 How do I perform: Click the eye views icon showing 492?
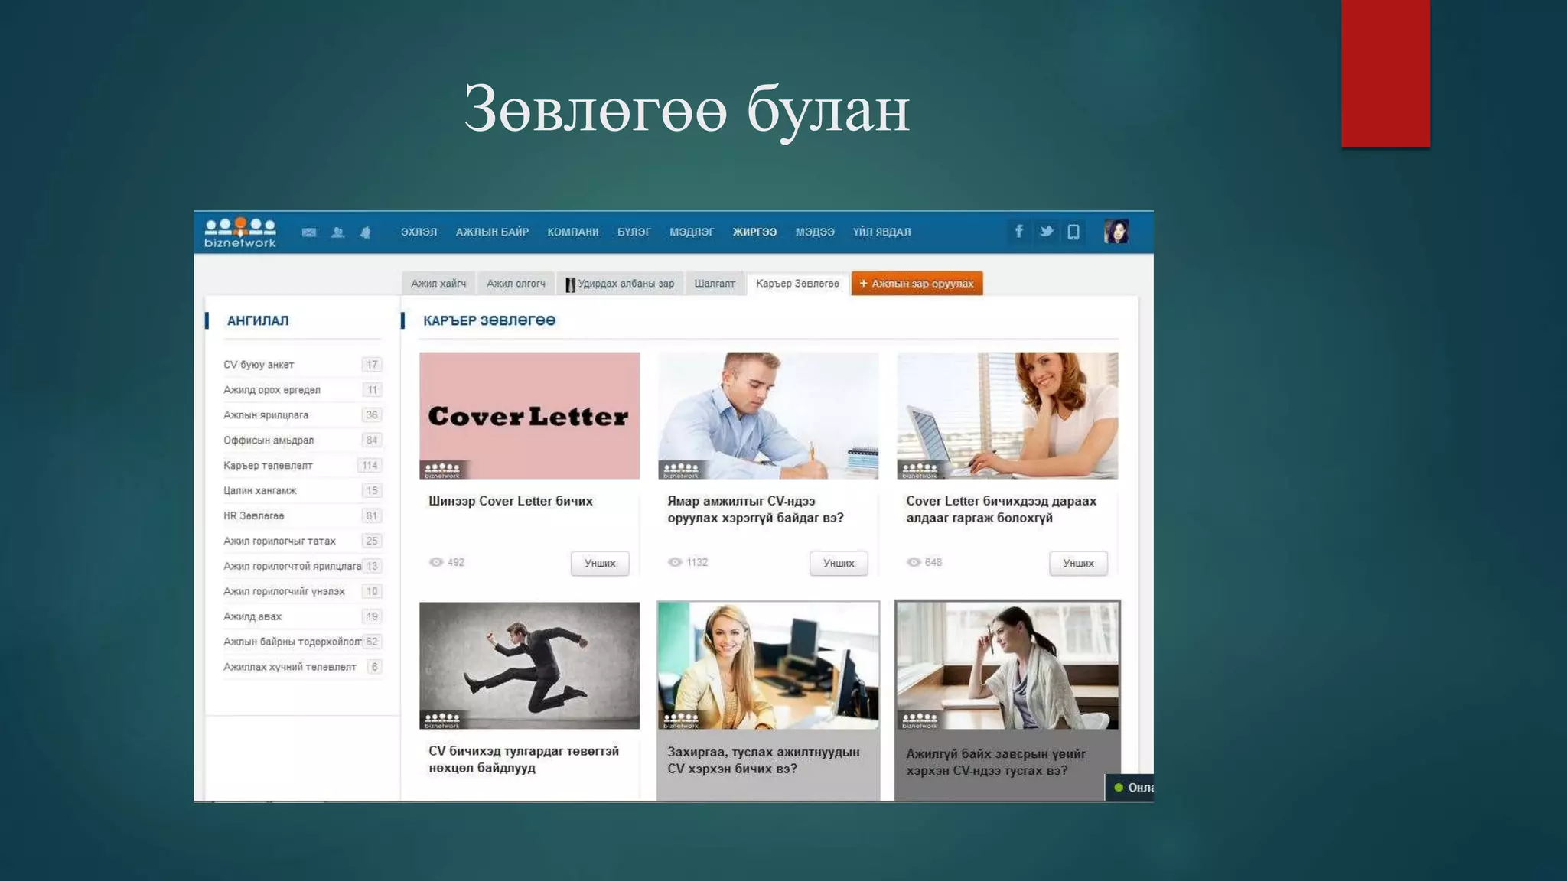coord(436,562)
